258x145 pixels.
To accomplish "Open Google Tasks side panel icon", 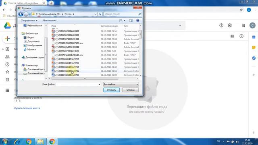I will [254, 58].
